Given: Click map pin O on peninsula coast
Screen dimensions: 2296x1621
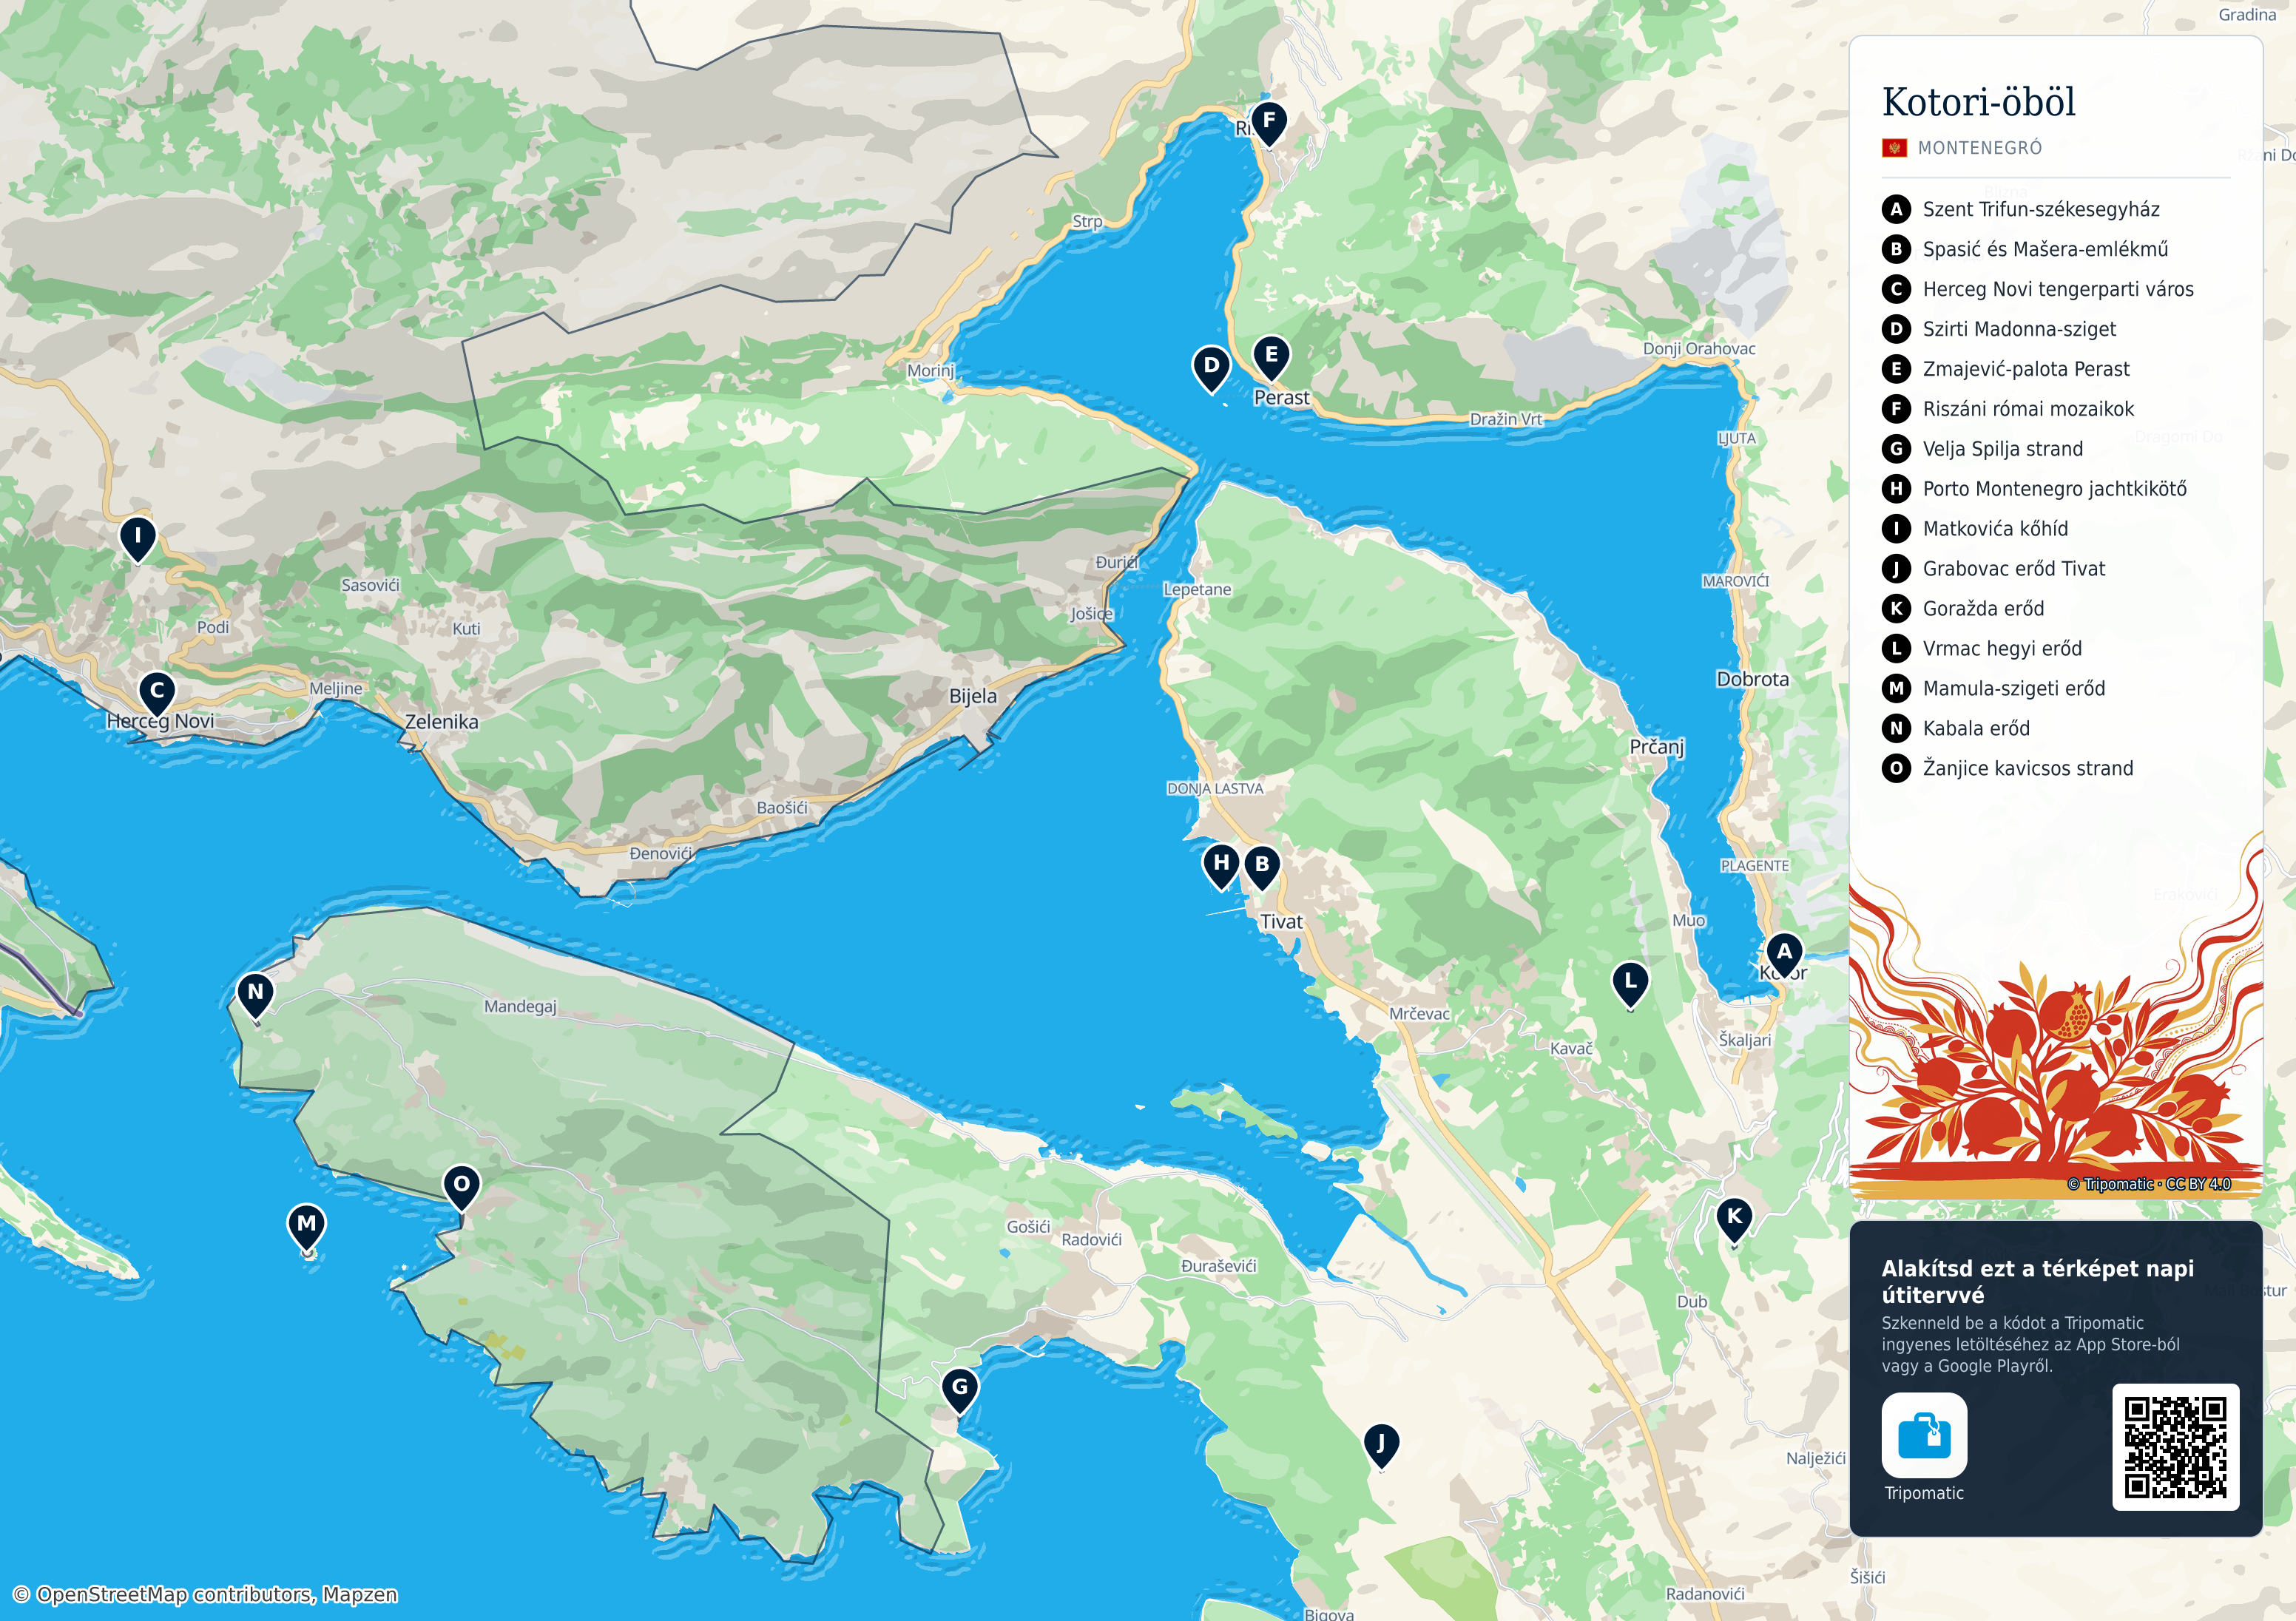Looking at the screenshot, I should (x=461, y=1187).
